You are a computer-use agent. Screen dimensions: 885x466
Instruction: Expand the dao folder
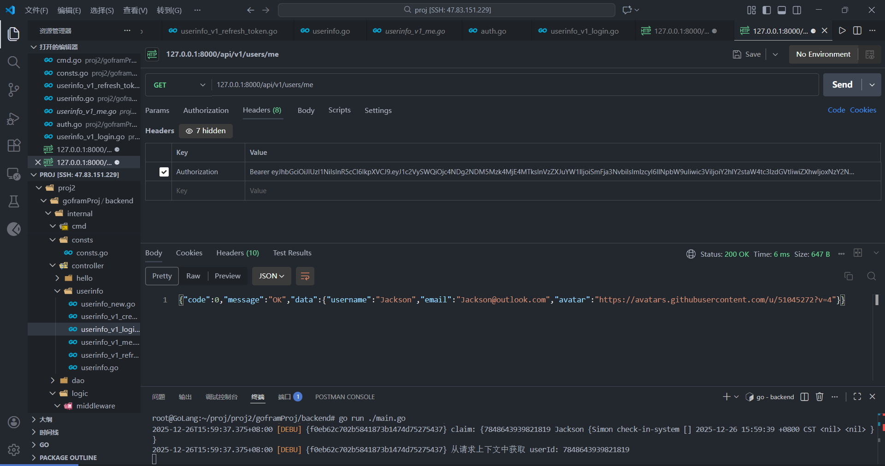tap(77, 381)
